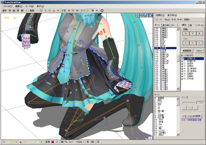Click the リセット button

tap(199, 51)
